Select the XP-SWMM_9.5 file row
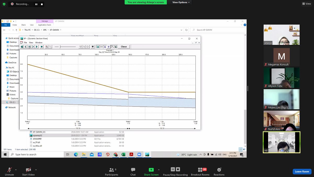 (77, 132)
